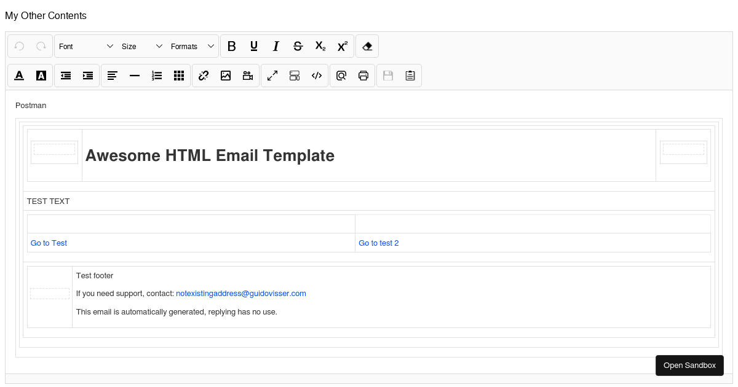
Task: Apply strikethrough to text
Action: tap(298, 46)
